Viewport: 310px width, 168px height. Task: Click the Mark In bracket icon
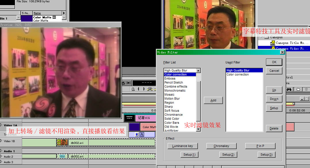(138, 89)
